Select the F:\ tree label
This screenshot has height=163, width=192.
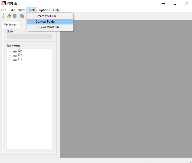coord(20,59)
